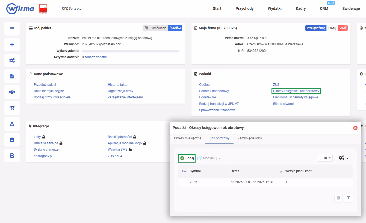Click the list icon in left sidebar

[x=12, y=29]
